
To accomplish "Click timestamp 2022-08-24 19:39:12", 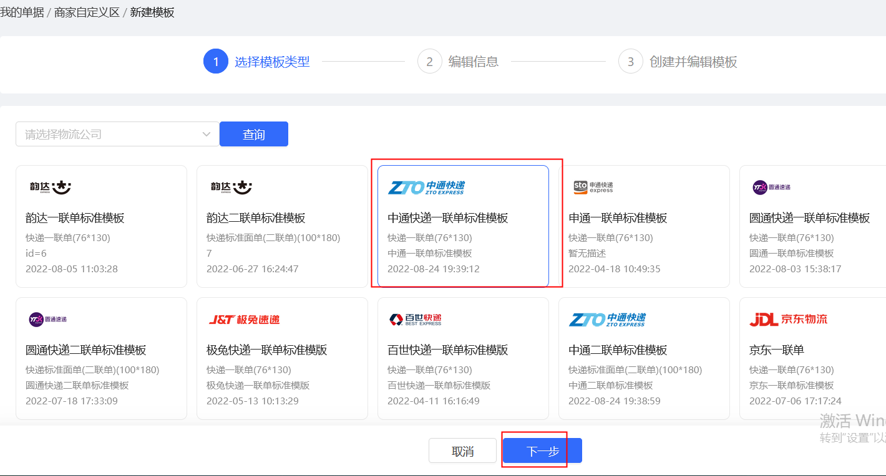I will pos(434,269).
